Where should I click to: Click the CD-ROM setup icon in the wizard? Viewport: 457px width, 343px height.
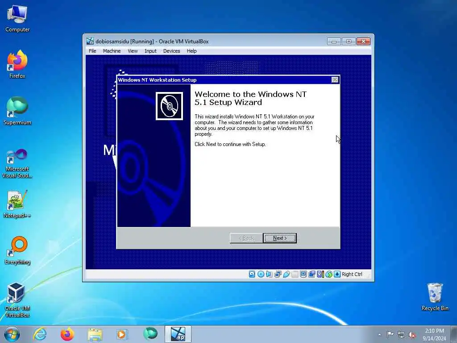[169, 106]
